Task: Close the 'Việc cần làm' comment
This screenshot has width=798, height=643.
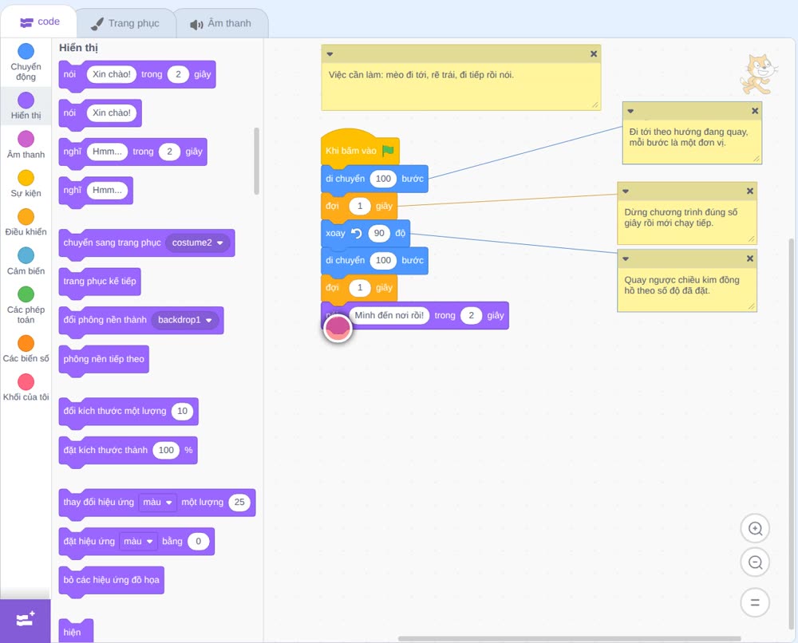Action: coord(594,54)
